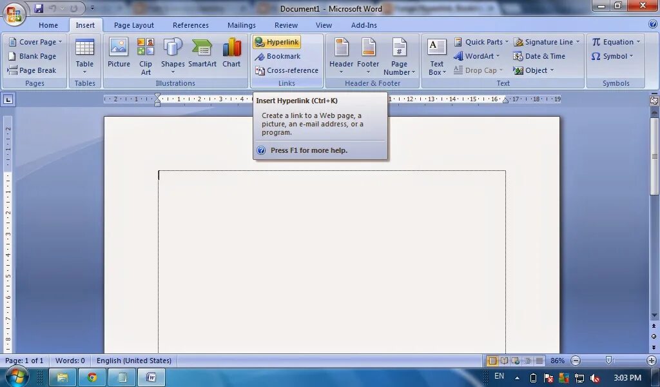
Task: Toggle the ruler with View Ruler button
Action: 654,100
